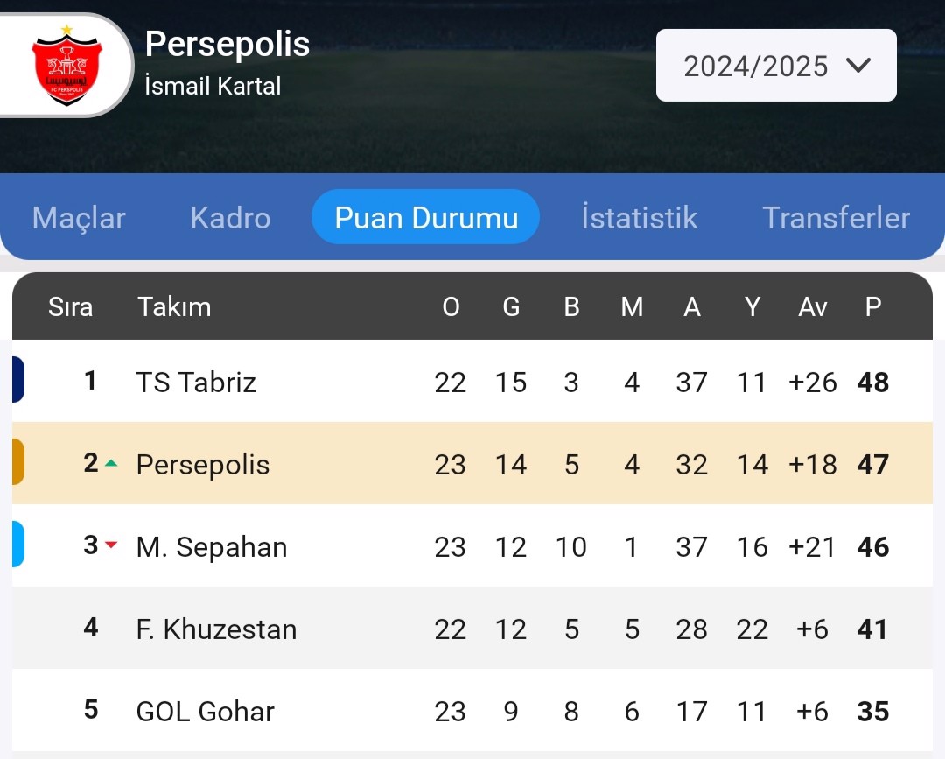The image size is (945, 759).
Task: Expand season list via chevron arrow
Action: (x=858, y=65)
